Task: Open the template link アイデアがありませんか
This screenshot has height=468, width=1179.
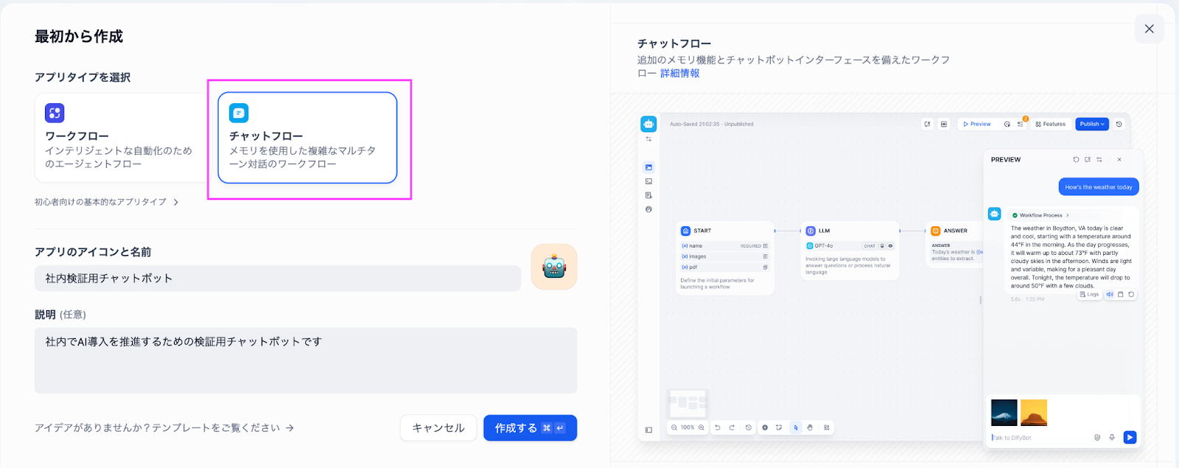Action: (164, 427)
